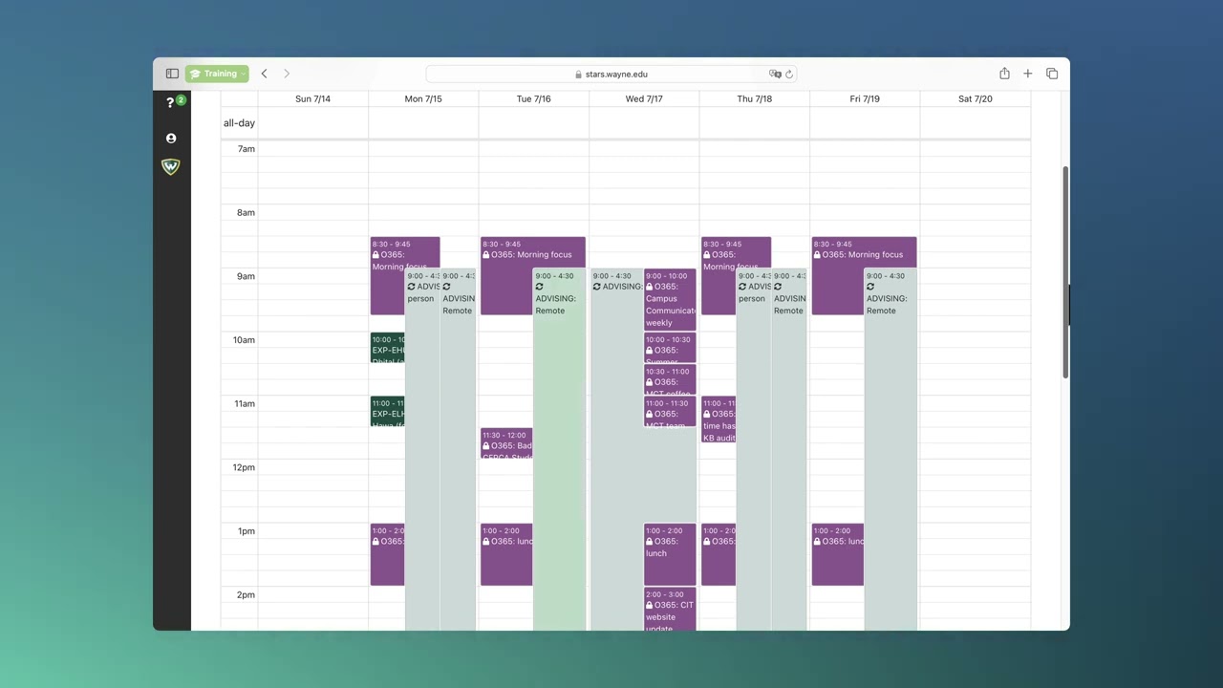
Task: Reload the page with the refresh icon
Action: pos(789,74)
